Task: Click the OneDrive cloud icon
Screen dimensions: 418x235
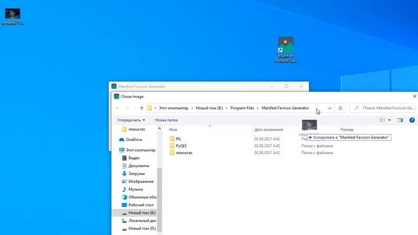Action: coord(122,140)
